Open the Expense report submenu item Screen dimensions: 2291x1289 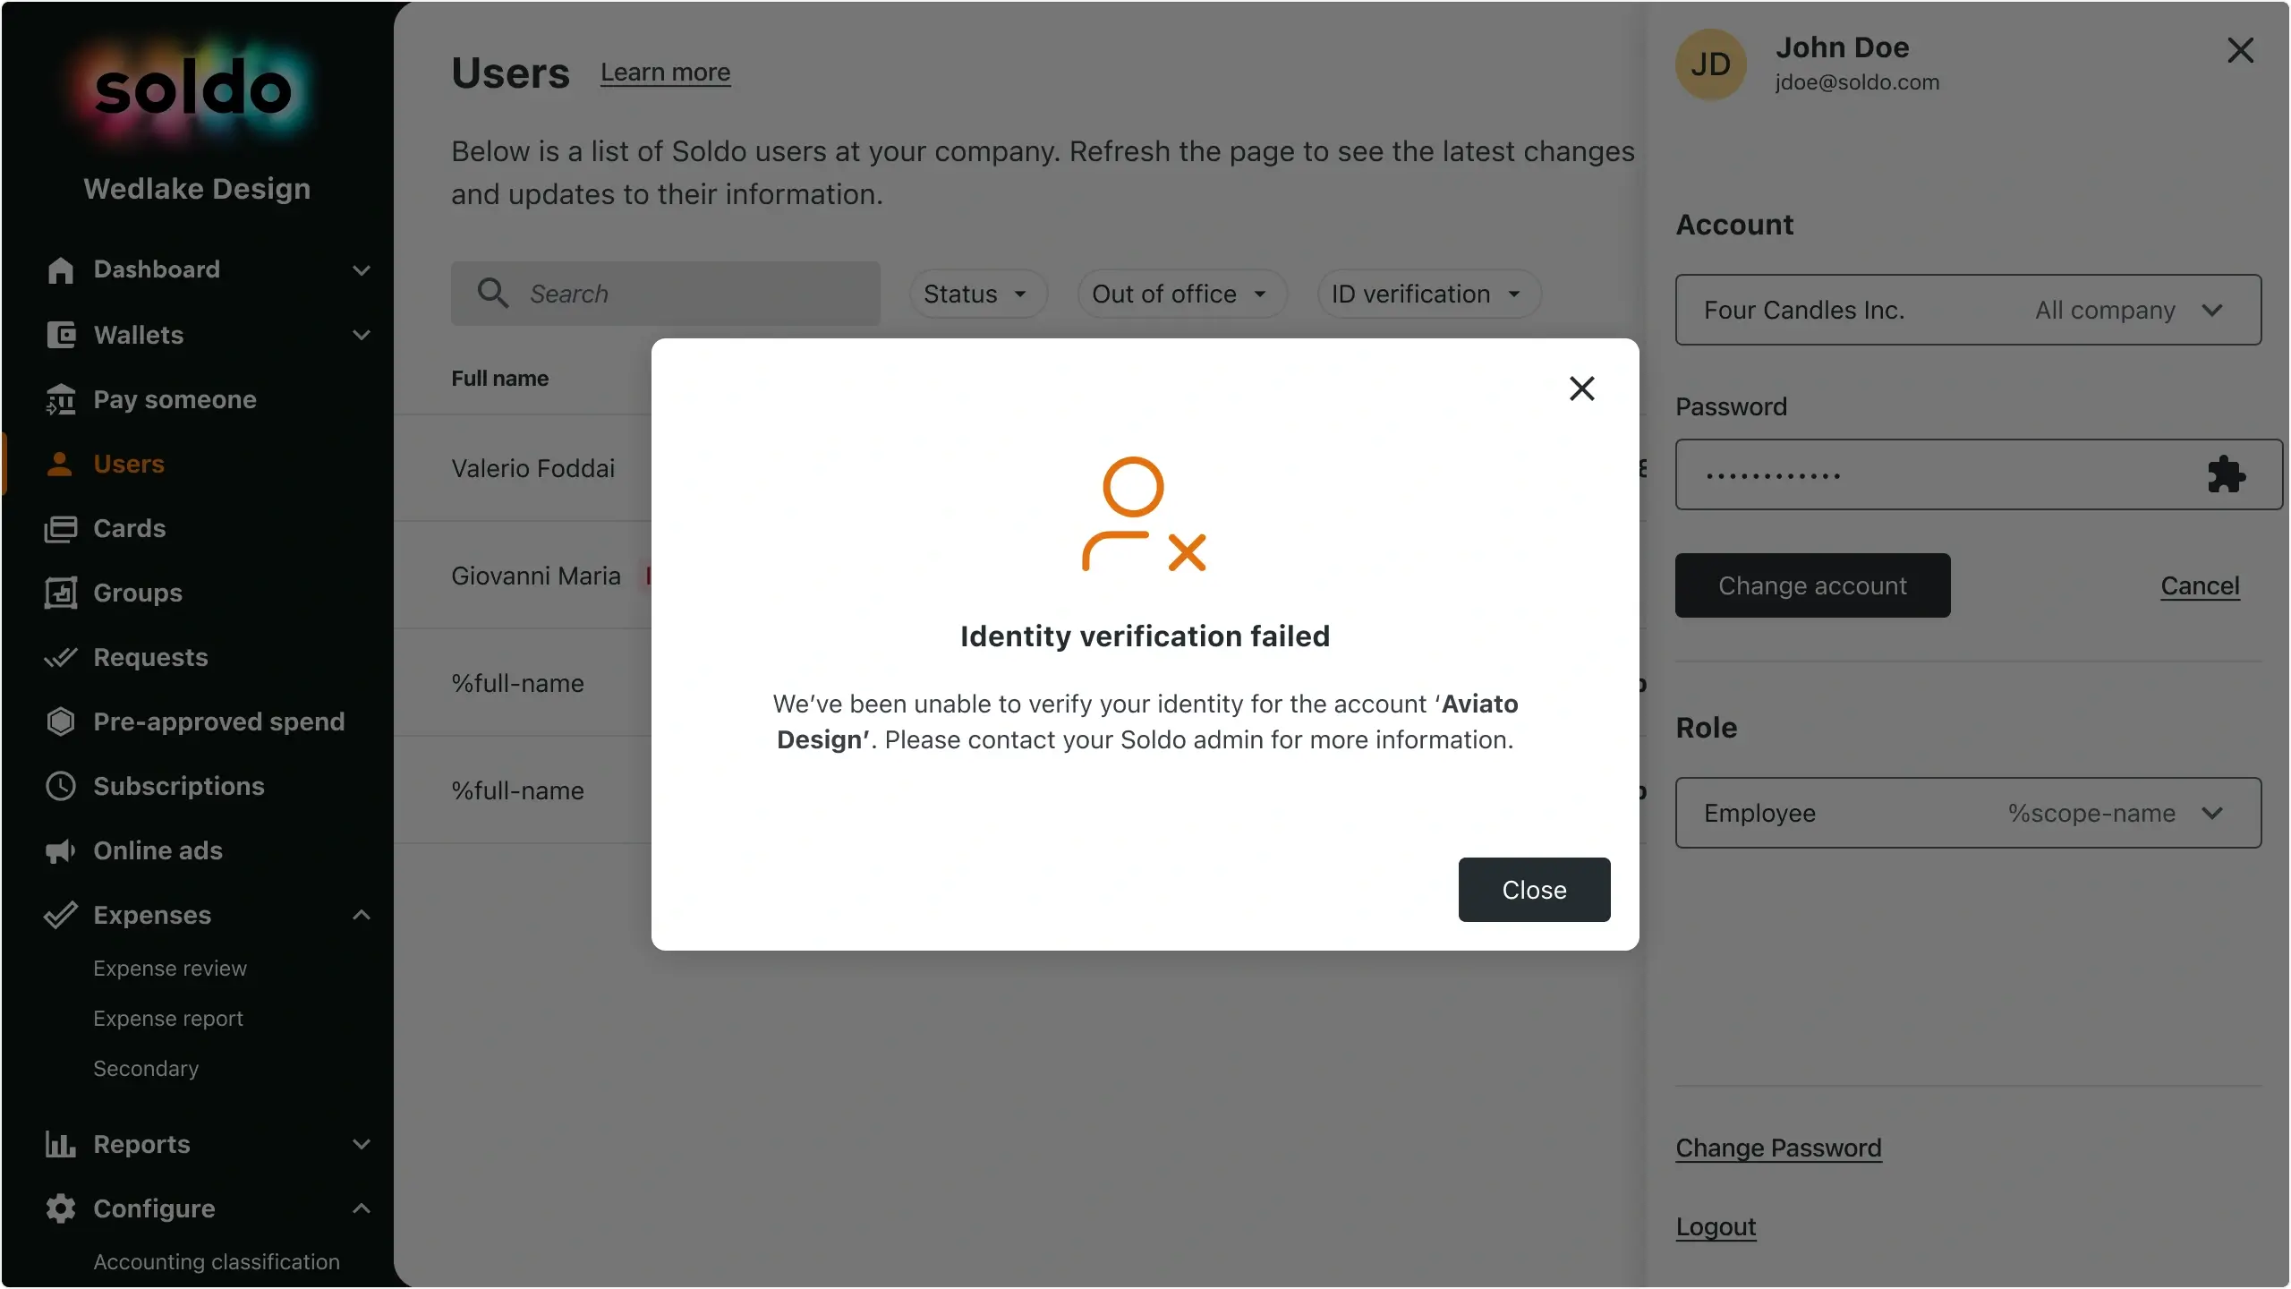(x=168, y=1019)
